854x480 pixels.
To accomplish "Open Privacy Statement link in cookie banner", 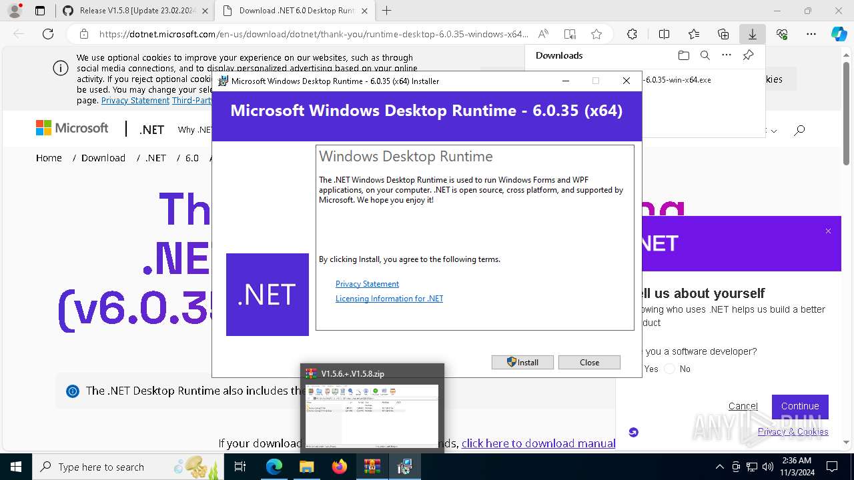I will tap(135, 100).
